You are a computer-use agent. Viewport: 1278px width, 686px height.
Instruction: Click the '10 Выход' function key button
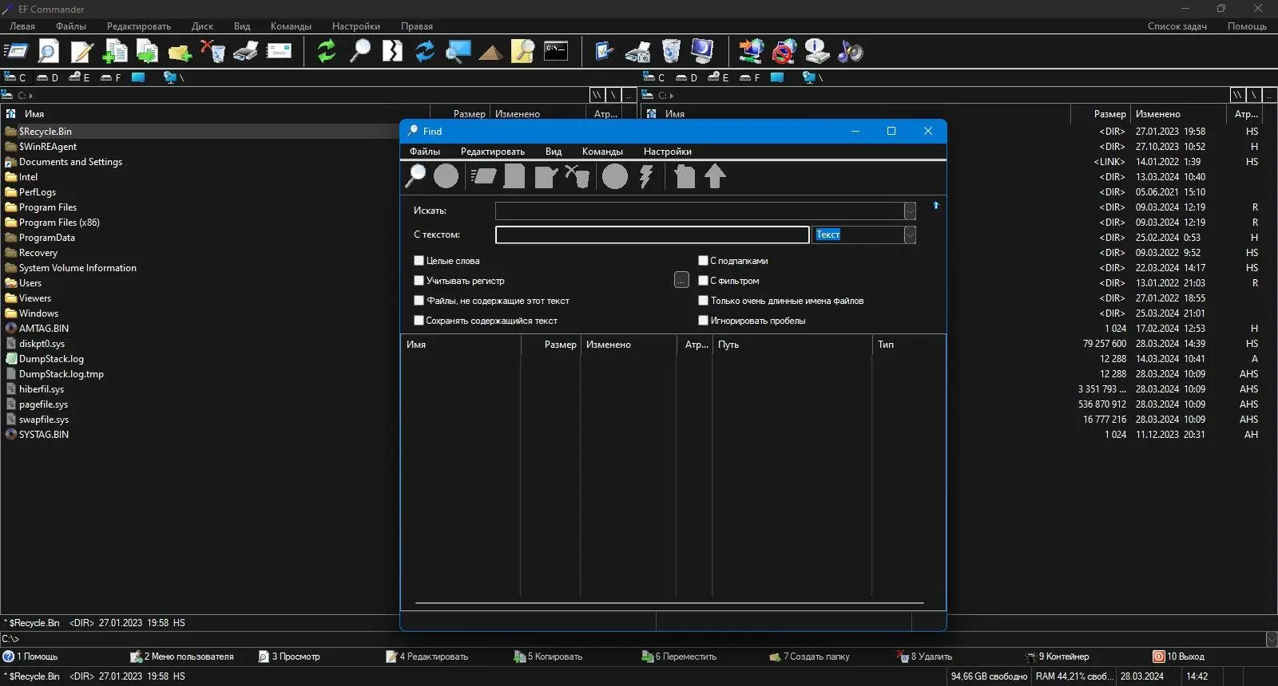1178,656
